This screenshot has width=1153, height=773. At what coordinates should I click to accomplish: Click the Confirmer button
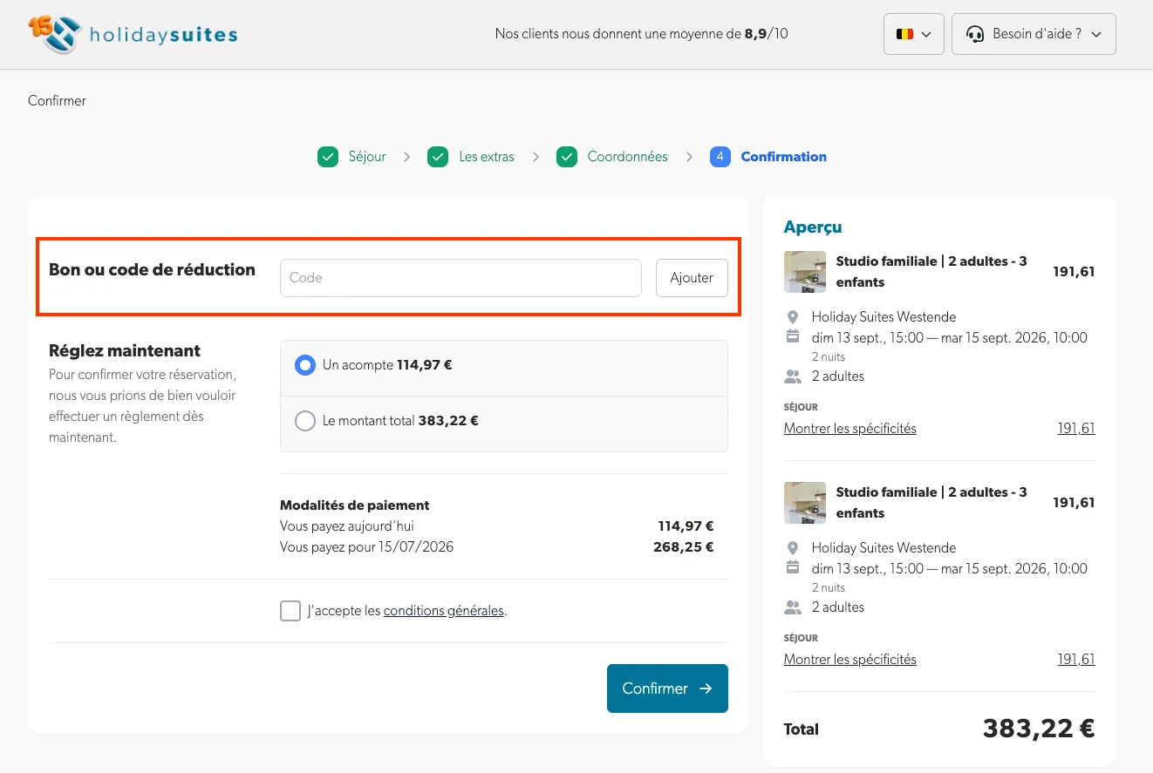click(667, 688)
